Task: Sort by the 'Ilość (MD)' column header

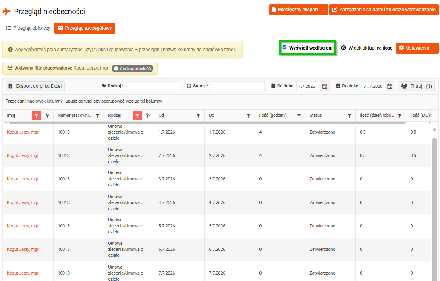Action: point(420,115)
